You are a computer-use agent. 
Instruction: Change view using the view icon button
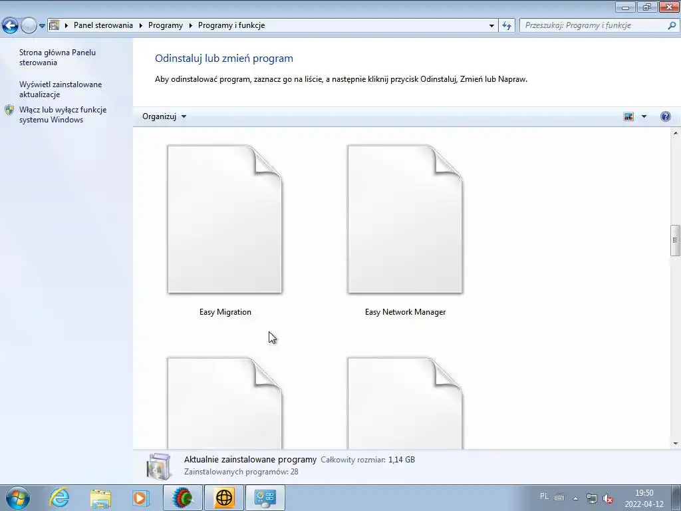coord(628,116)
